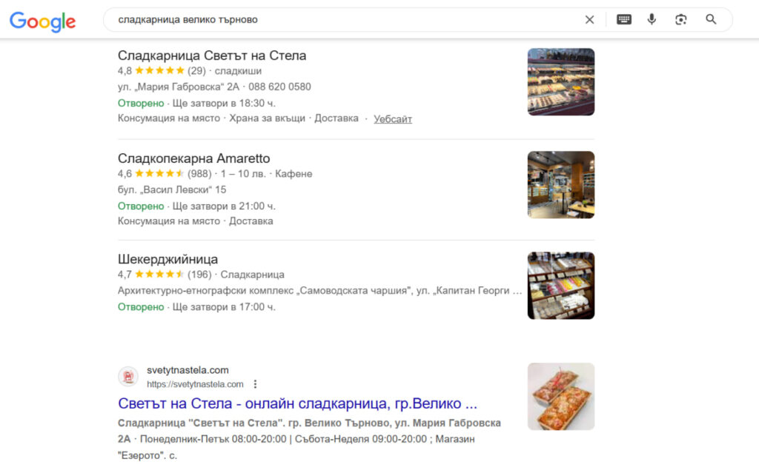
Task: Go to Google homepage via logo
Action: 42,21
